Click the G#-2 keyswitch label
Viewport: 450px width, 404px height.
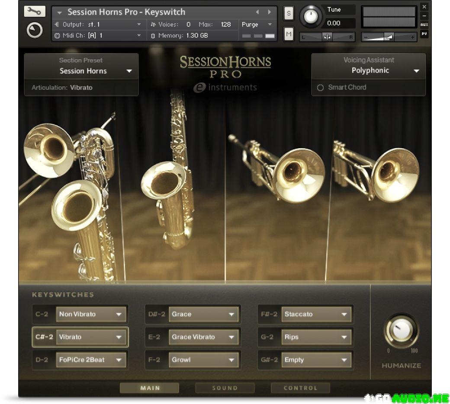[x=269, y=360]
